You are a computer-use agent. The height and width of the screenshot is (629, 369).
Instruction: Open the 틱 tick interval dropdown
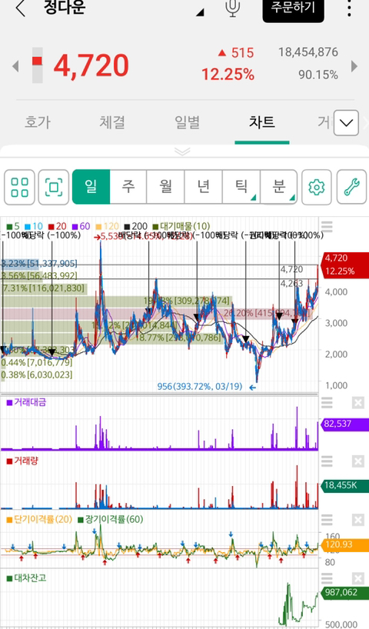[241, 187]
